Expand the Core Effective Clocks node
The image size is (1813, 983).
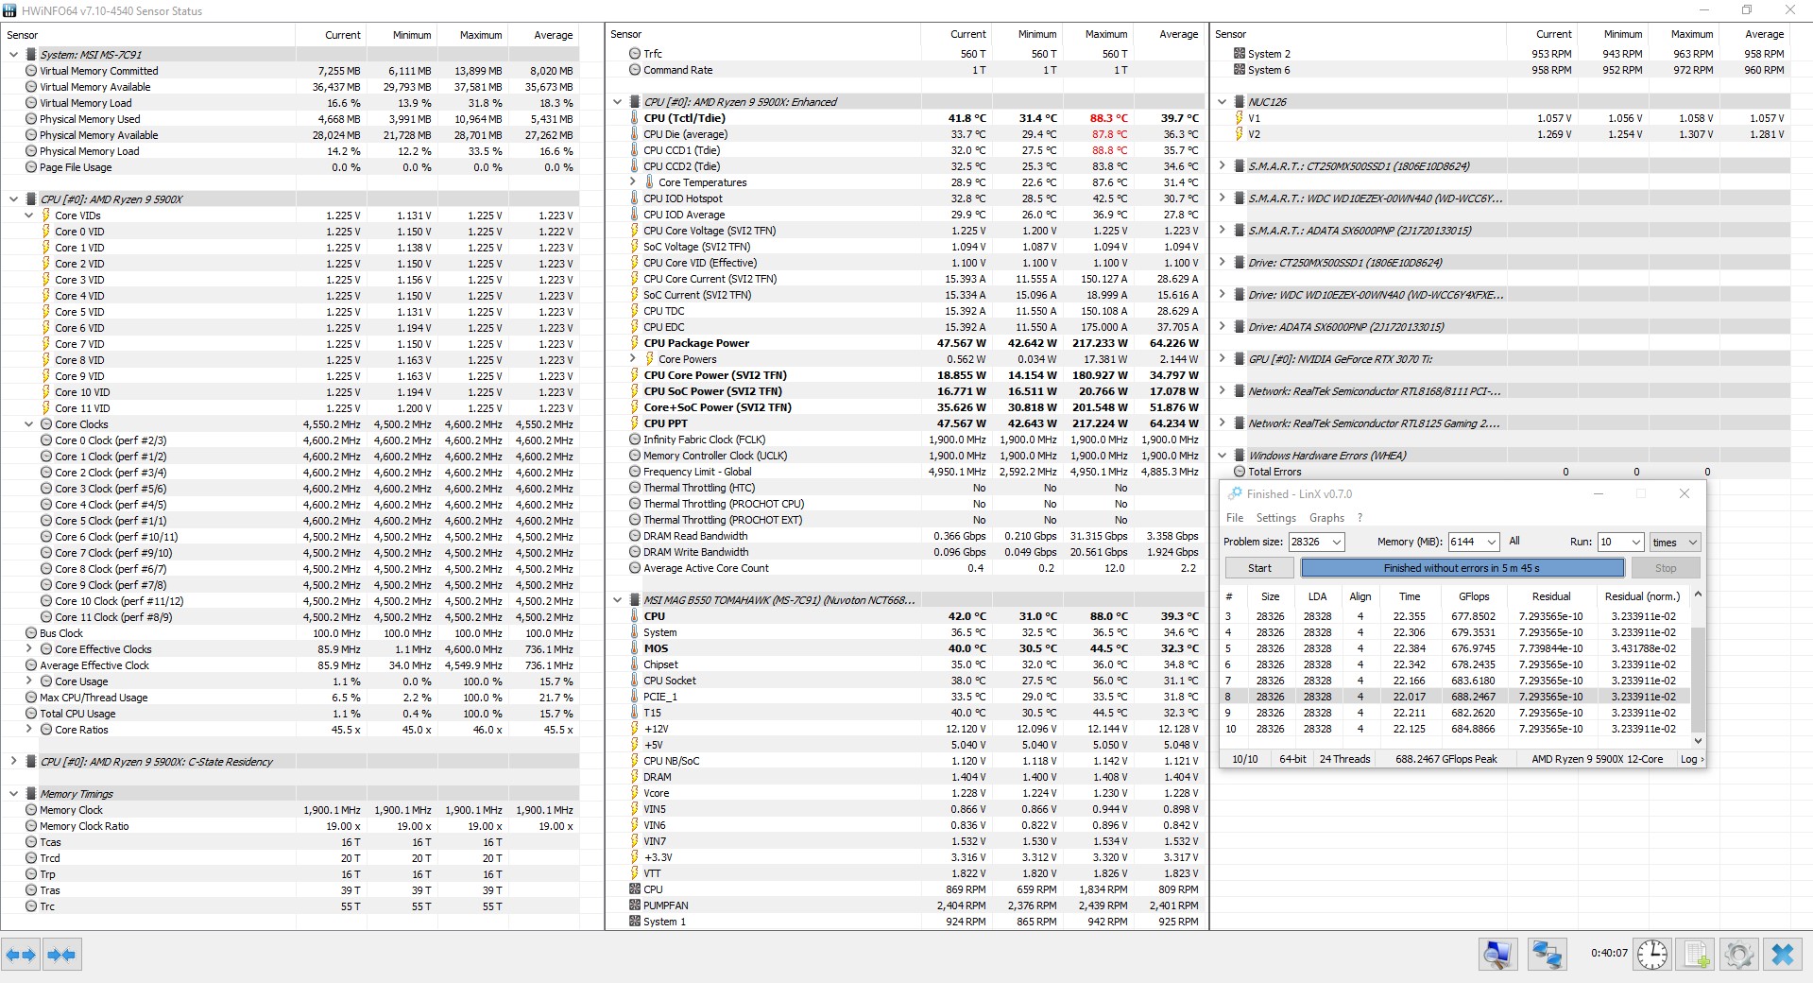point(28,649)
